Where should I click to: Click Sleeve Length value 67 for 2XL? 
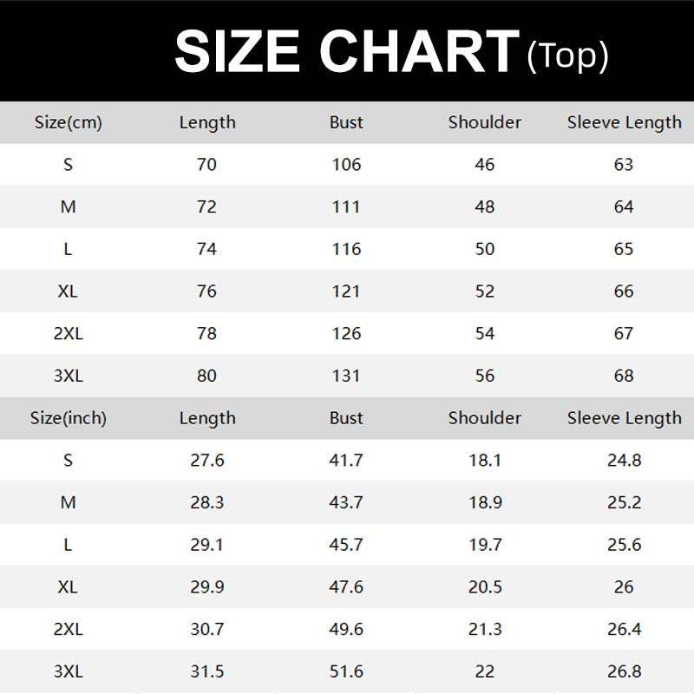click(x=624, y=334)
